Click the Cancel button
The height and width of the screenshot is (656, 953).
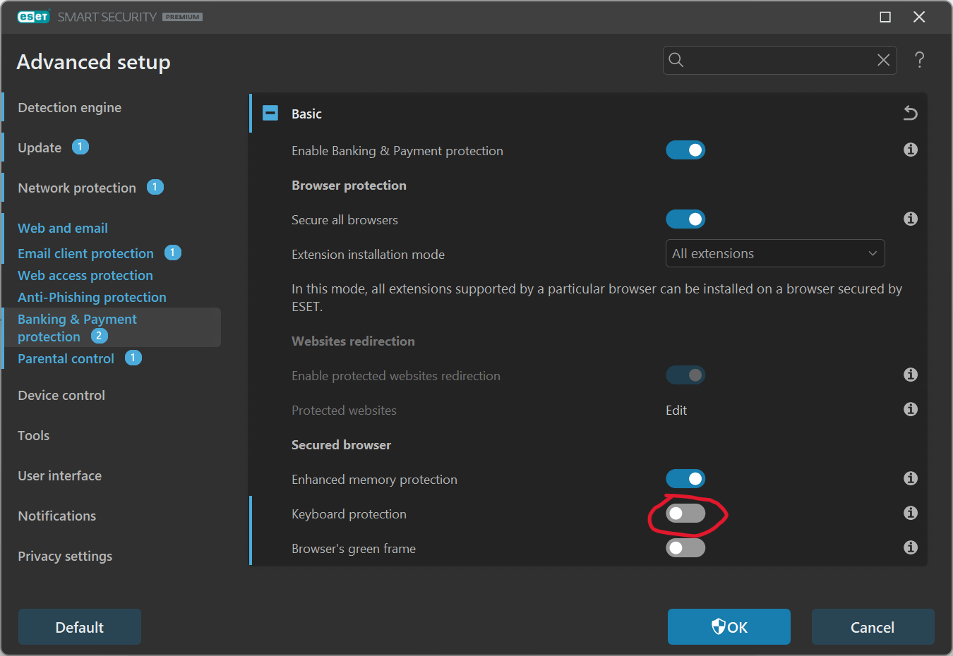(x=873, y=627)
